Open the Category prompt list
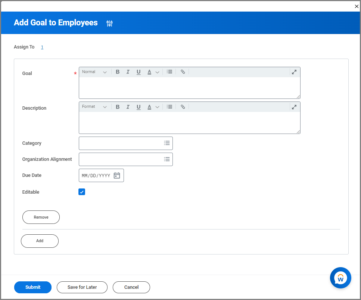 click(x=167, y=143)
